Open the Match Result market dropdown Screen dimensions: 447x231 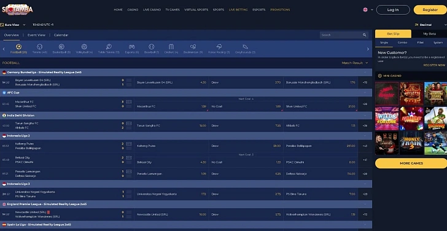coord(355,63)
